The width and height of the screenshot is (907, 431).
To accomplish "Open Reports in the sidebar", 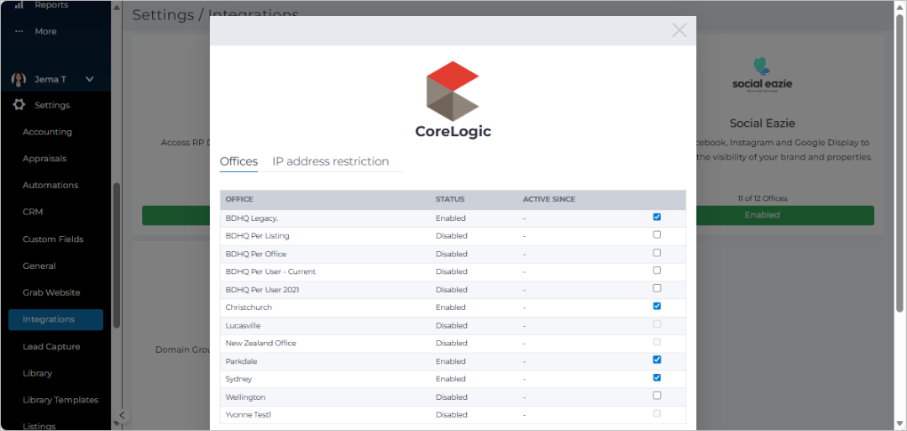I will point(51,5).
